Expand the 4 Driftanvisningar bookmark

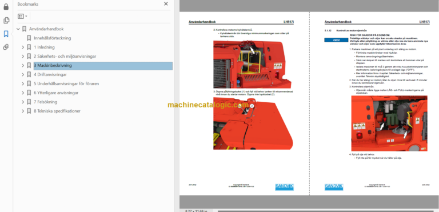pos(23,74)
